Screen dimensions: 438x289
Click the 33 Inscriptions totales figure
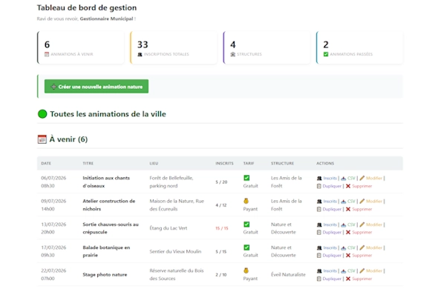tap(143, 44)
